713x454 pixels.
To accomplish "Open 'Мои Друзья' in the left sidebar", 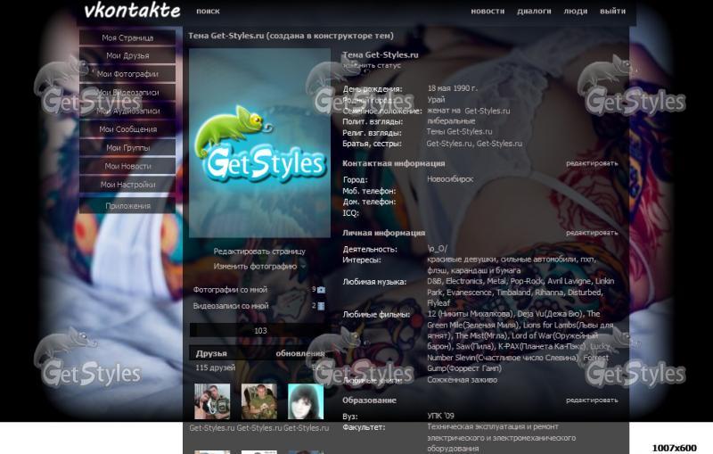I will point(127,55).
